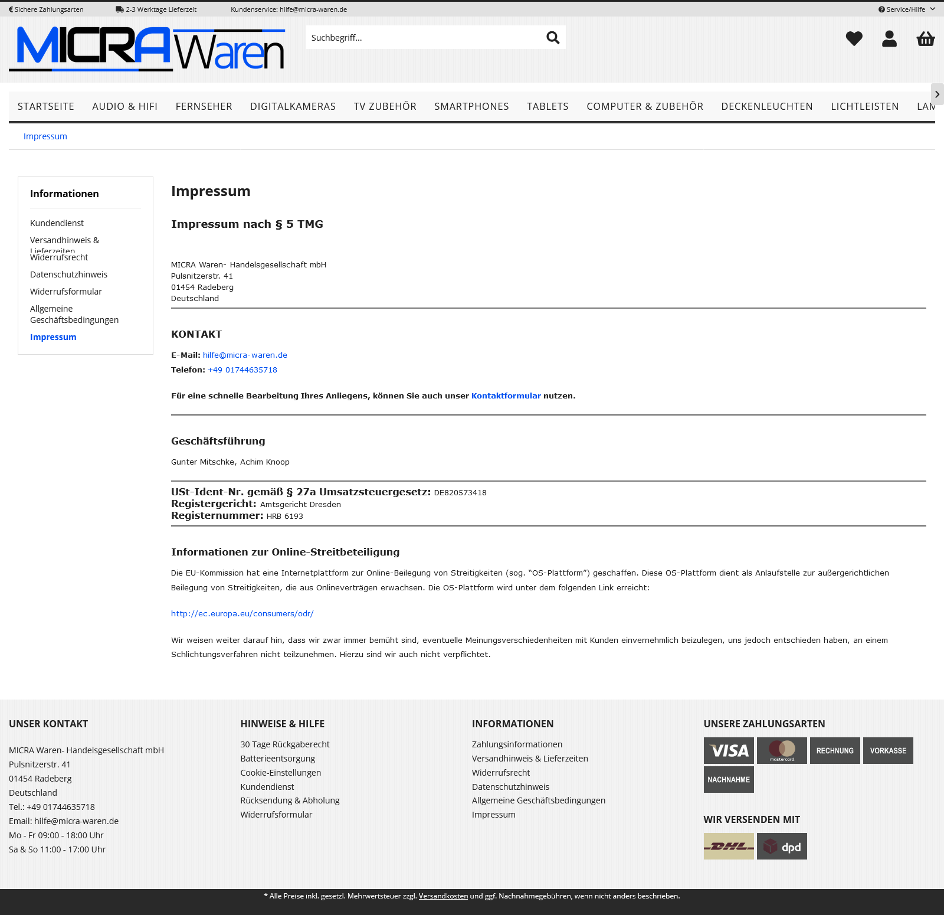
Task: Open Versandhinweis & Lieferzeiten in the sidebar
Action: point(65,245)
